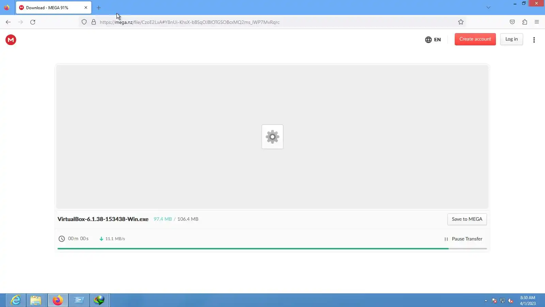Open the globe download manager taskbar icon
The height and width of the screenshot is (307, 545).
coord(99,300)
